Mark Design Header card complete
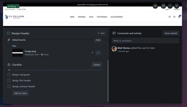 pyautogui.click(x=8, y=33)
